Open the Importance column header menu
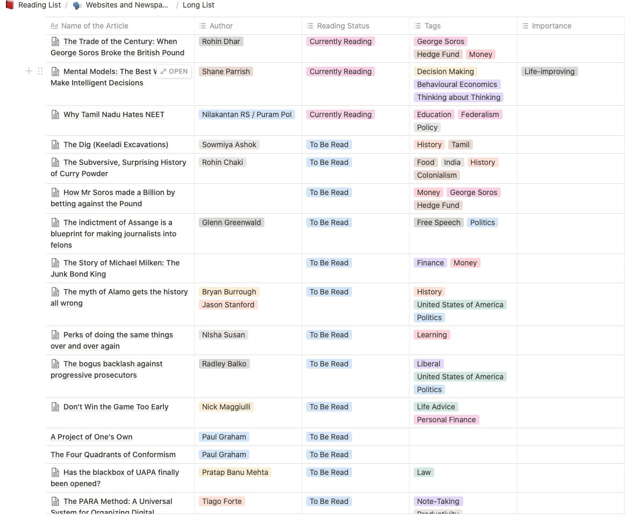 click(x=570, y=26)
